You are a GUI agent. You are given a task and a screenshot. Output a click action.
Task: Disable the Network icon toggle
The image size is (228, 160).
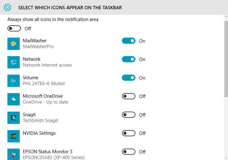[x=129, y=59]
